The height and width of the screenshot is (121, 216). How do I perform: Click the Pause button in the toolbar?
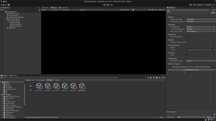tap(108, 5)
